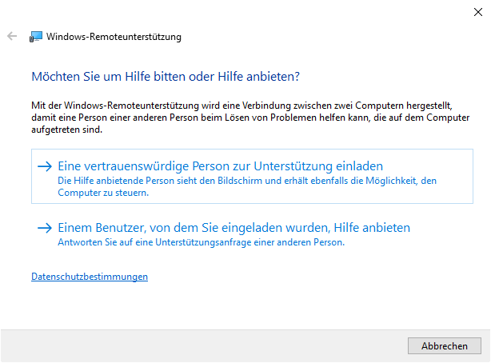Click the heading 'Möchten Sie um Hilfe bitten'
491x363 pixels.
165,77
